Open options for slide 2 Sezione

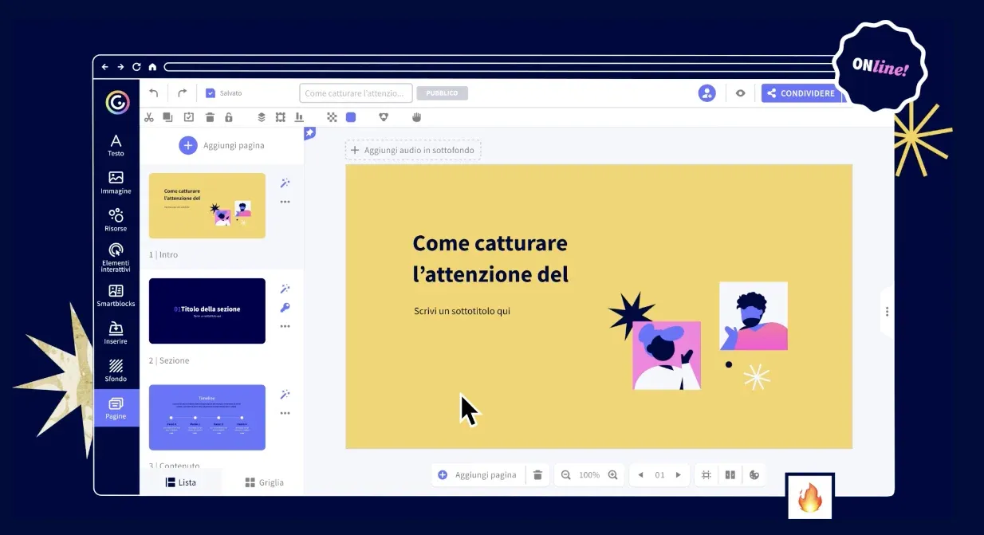(285, 325)
